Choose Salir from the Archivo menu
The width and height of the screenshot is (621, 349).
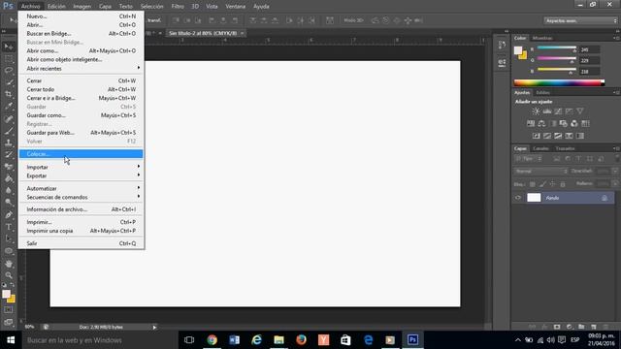coord(81,243)
